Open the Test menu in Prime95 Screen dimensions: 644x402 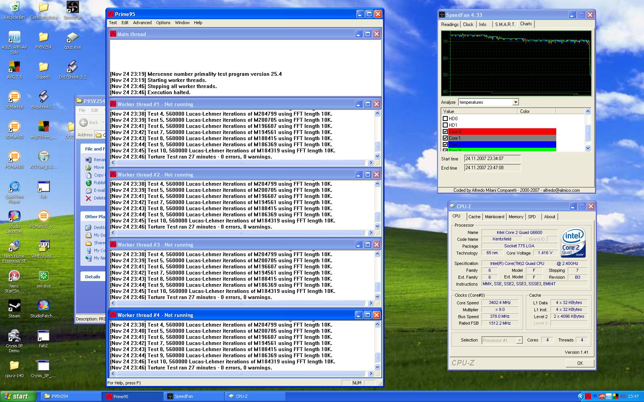pos(113,23)
